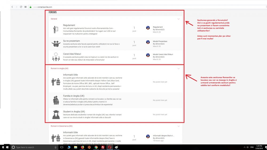Open the Speed Dial grid icon
The height and width of the screenshot is (150, 267).
[25, 7]
